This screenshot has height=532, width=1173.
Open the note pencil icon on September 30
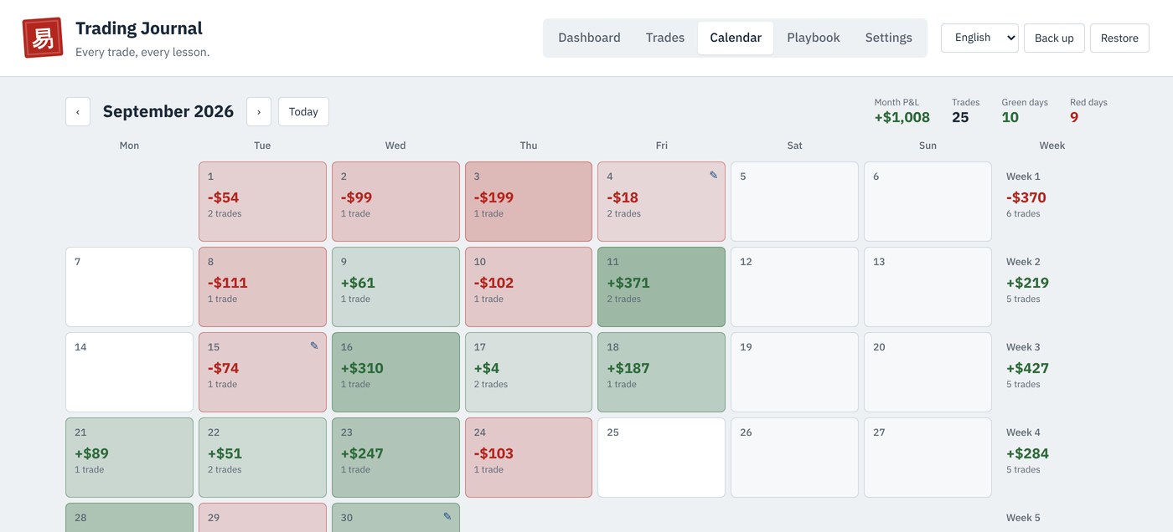click(x=447, y=517)
